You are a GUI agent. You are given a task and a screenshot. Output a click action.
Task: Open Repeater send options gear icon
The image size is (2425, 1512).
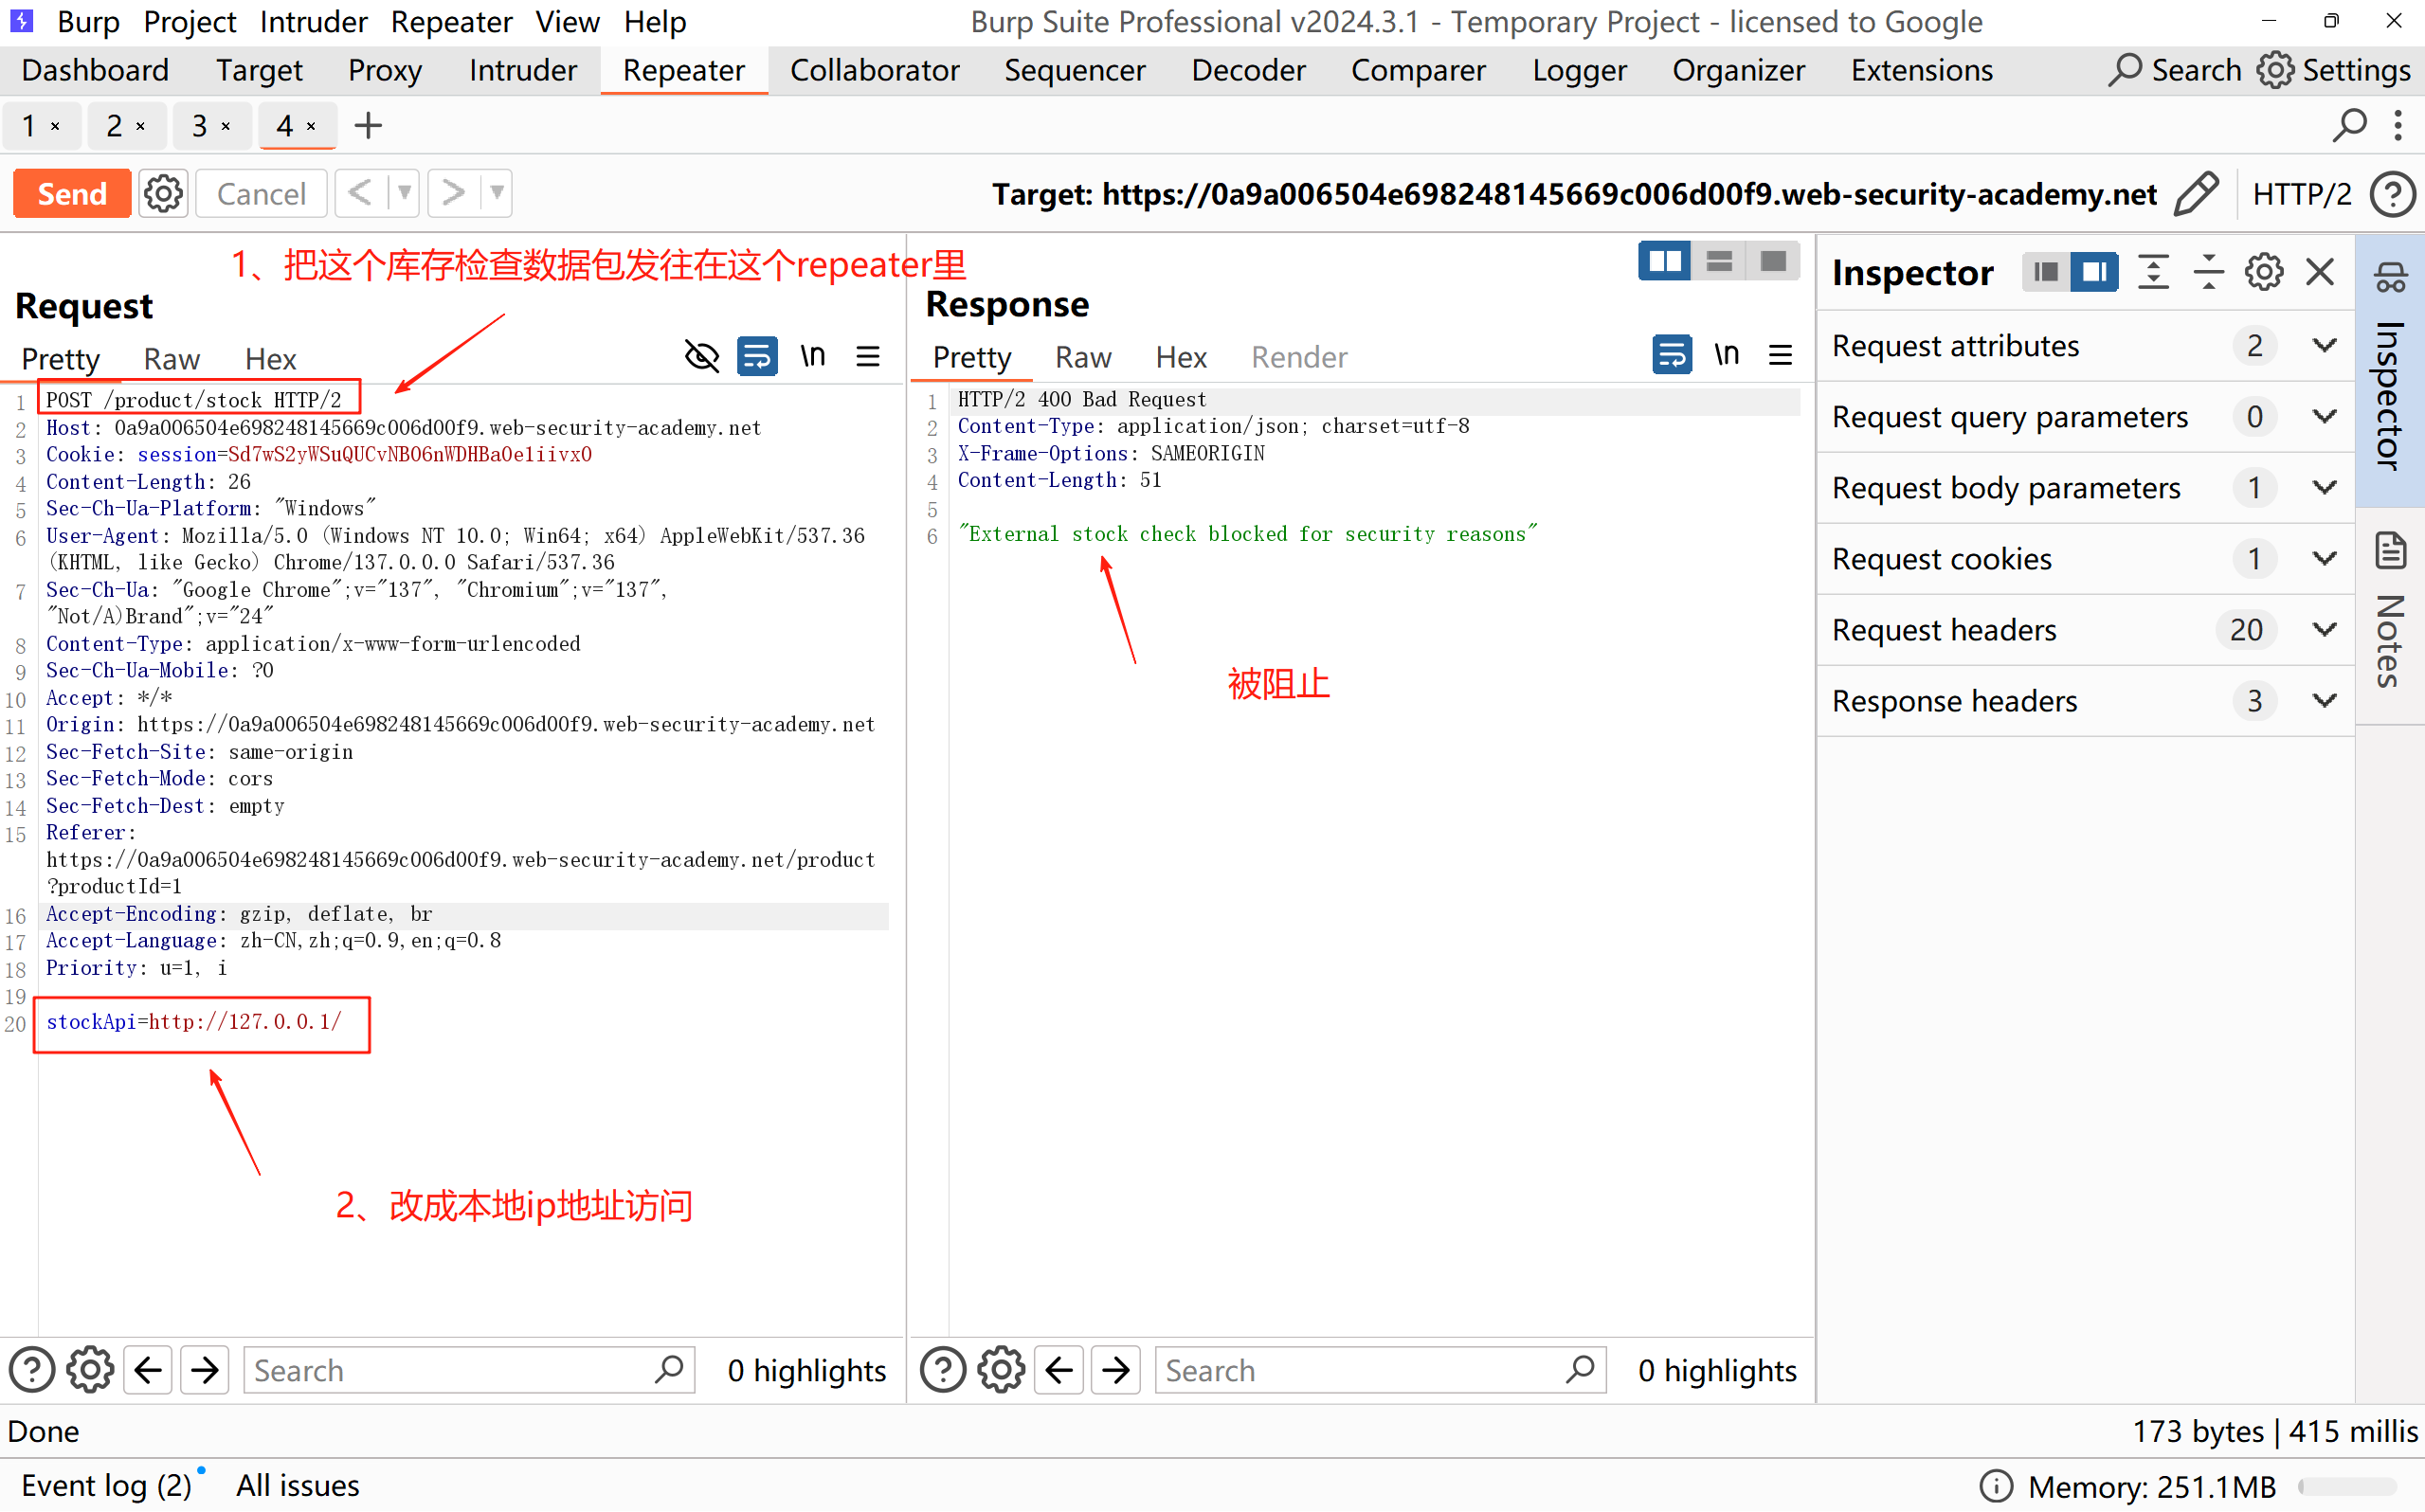(x=163, y=194)
